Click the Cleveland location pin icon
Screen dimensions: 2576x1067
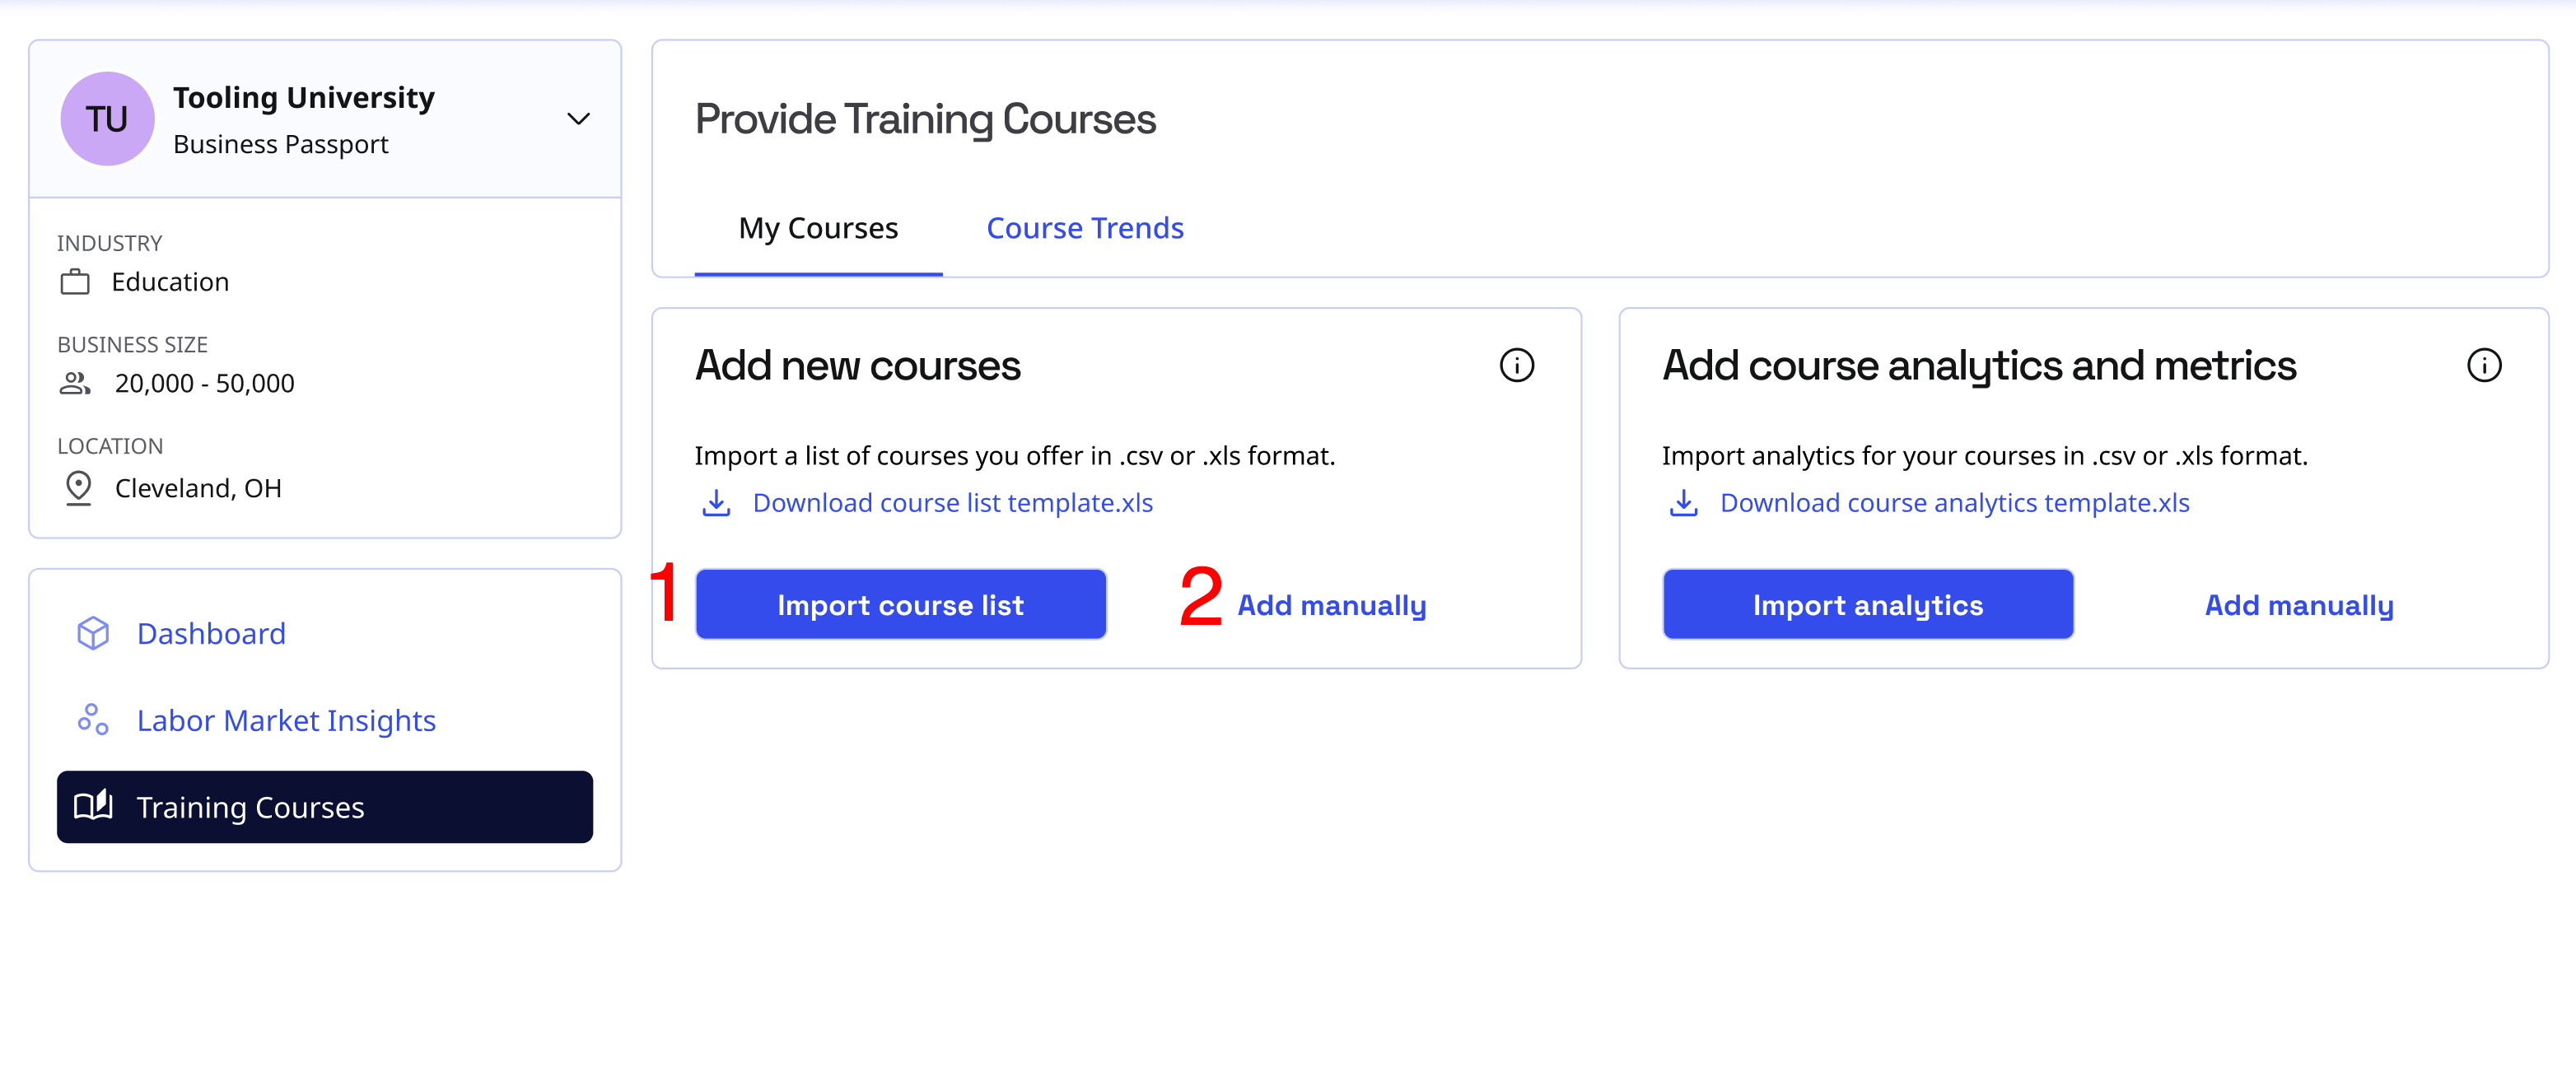78,488
